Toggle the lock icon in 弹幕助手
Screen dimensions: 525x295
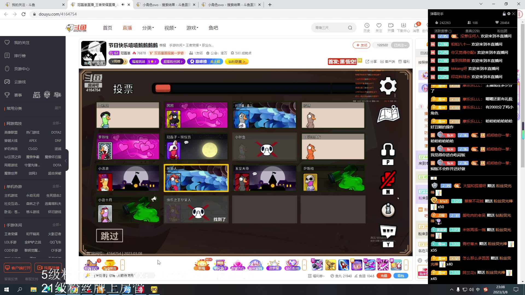pyautogui.click(x=504, y=14)
